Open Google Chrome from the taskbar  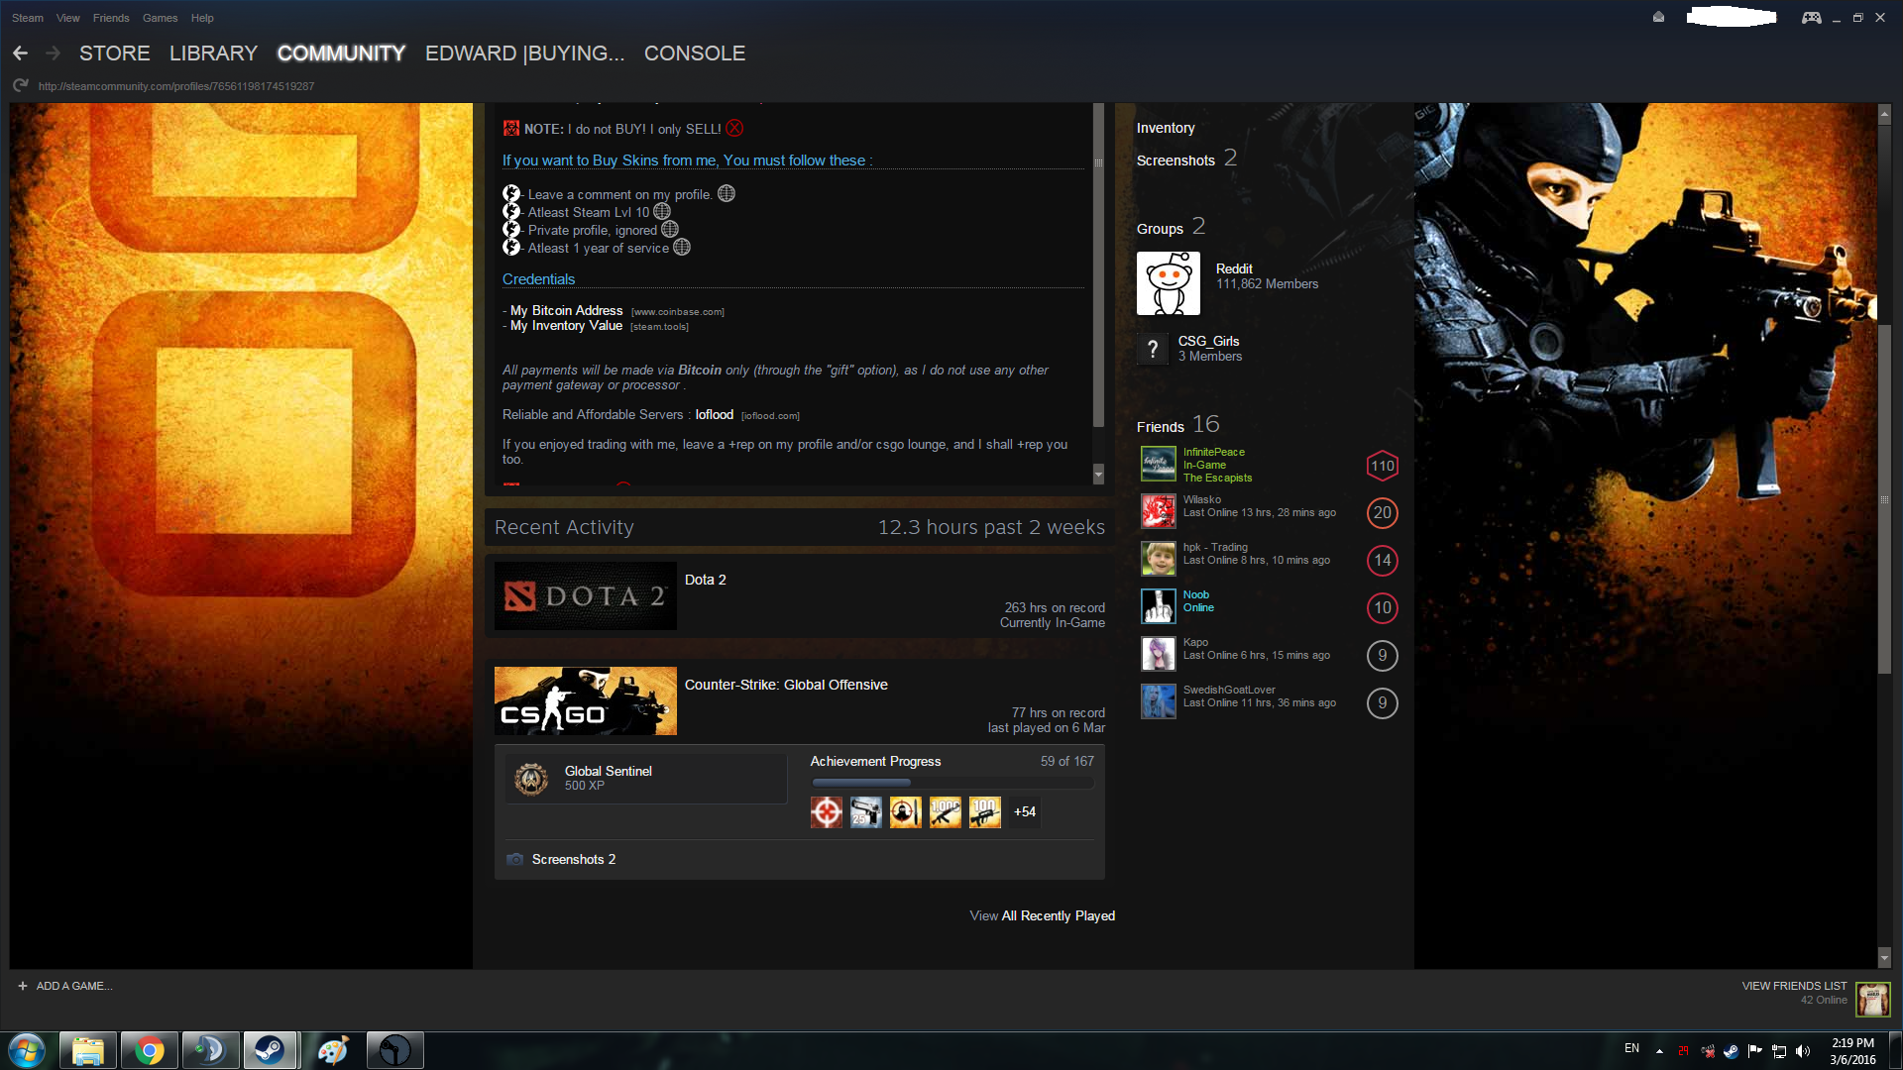150,1050
